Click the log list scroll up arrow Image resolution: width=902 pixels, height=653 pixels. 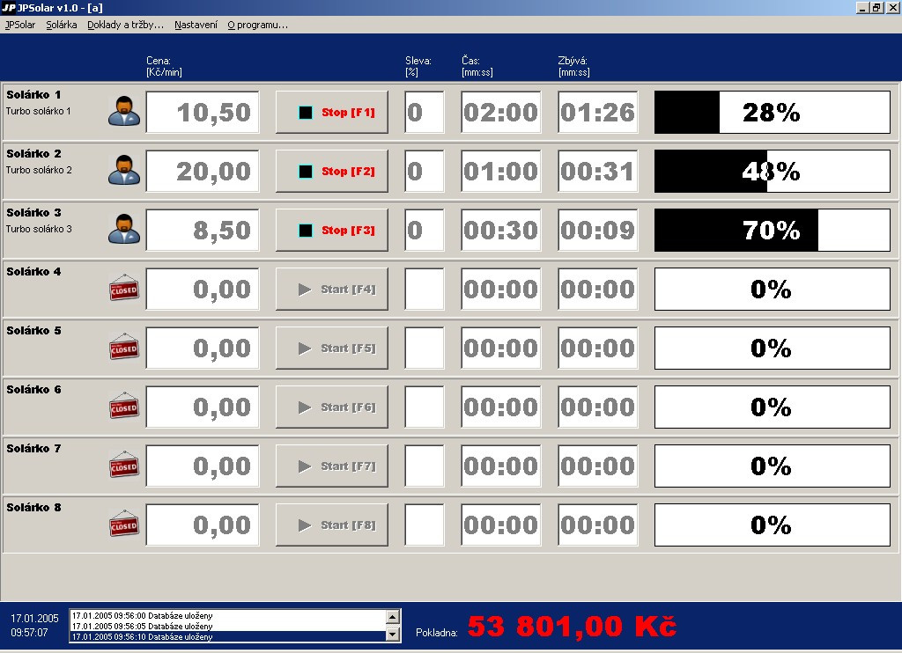point(393,617)
